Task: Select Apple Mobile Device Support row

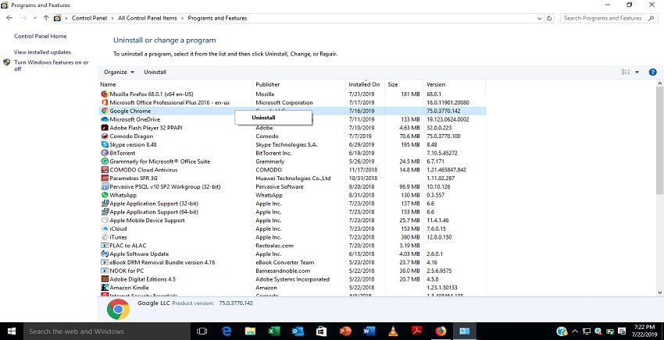Action: coord(292,221)
